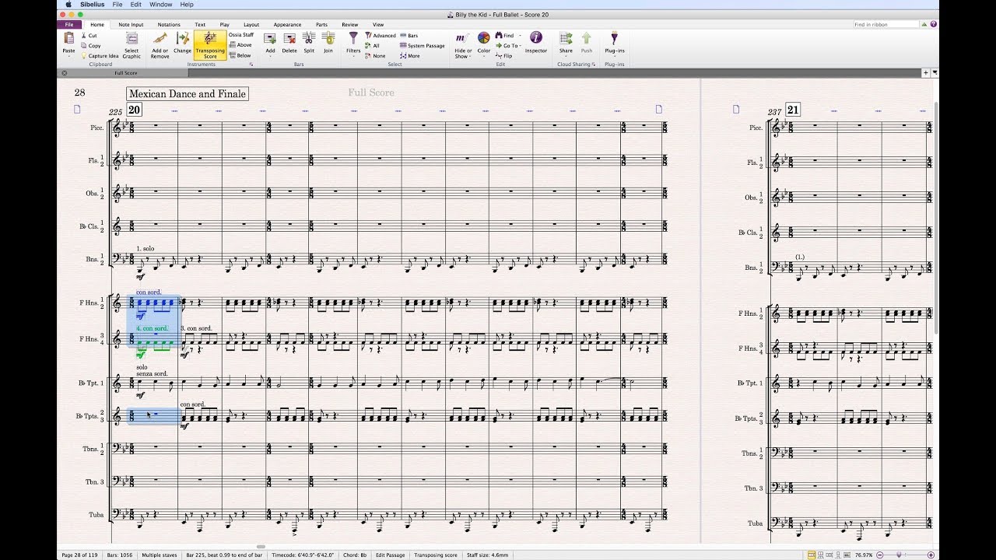Click the Flip icon
The height and width of the screenshot is (560, 996).
(499, 55)
